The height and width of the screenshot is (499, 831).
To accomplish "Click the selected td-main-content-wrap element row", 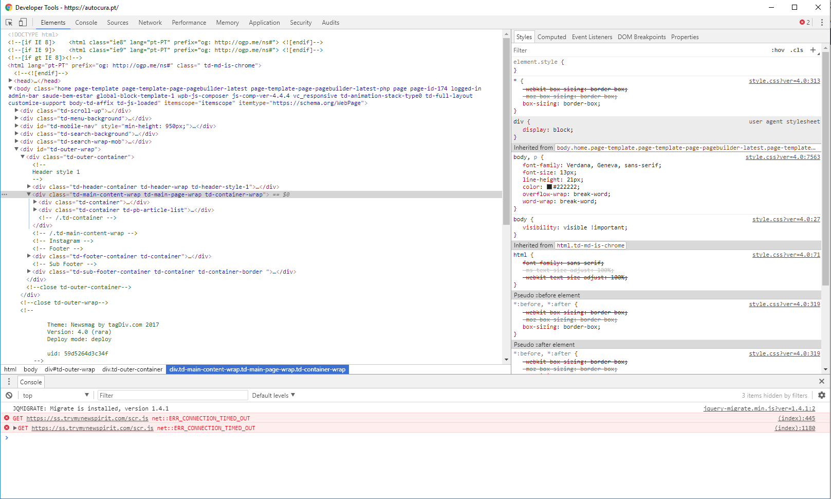I will (x=251, y=194).
